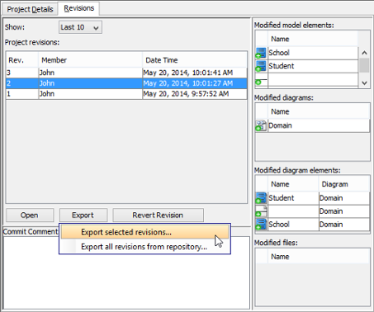Viewport: 374px width, 312px height.
Task: Click the Student class icon in Modified model elements
Action: point(261,66)
